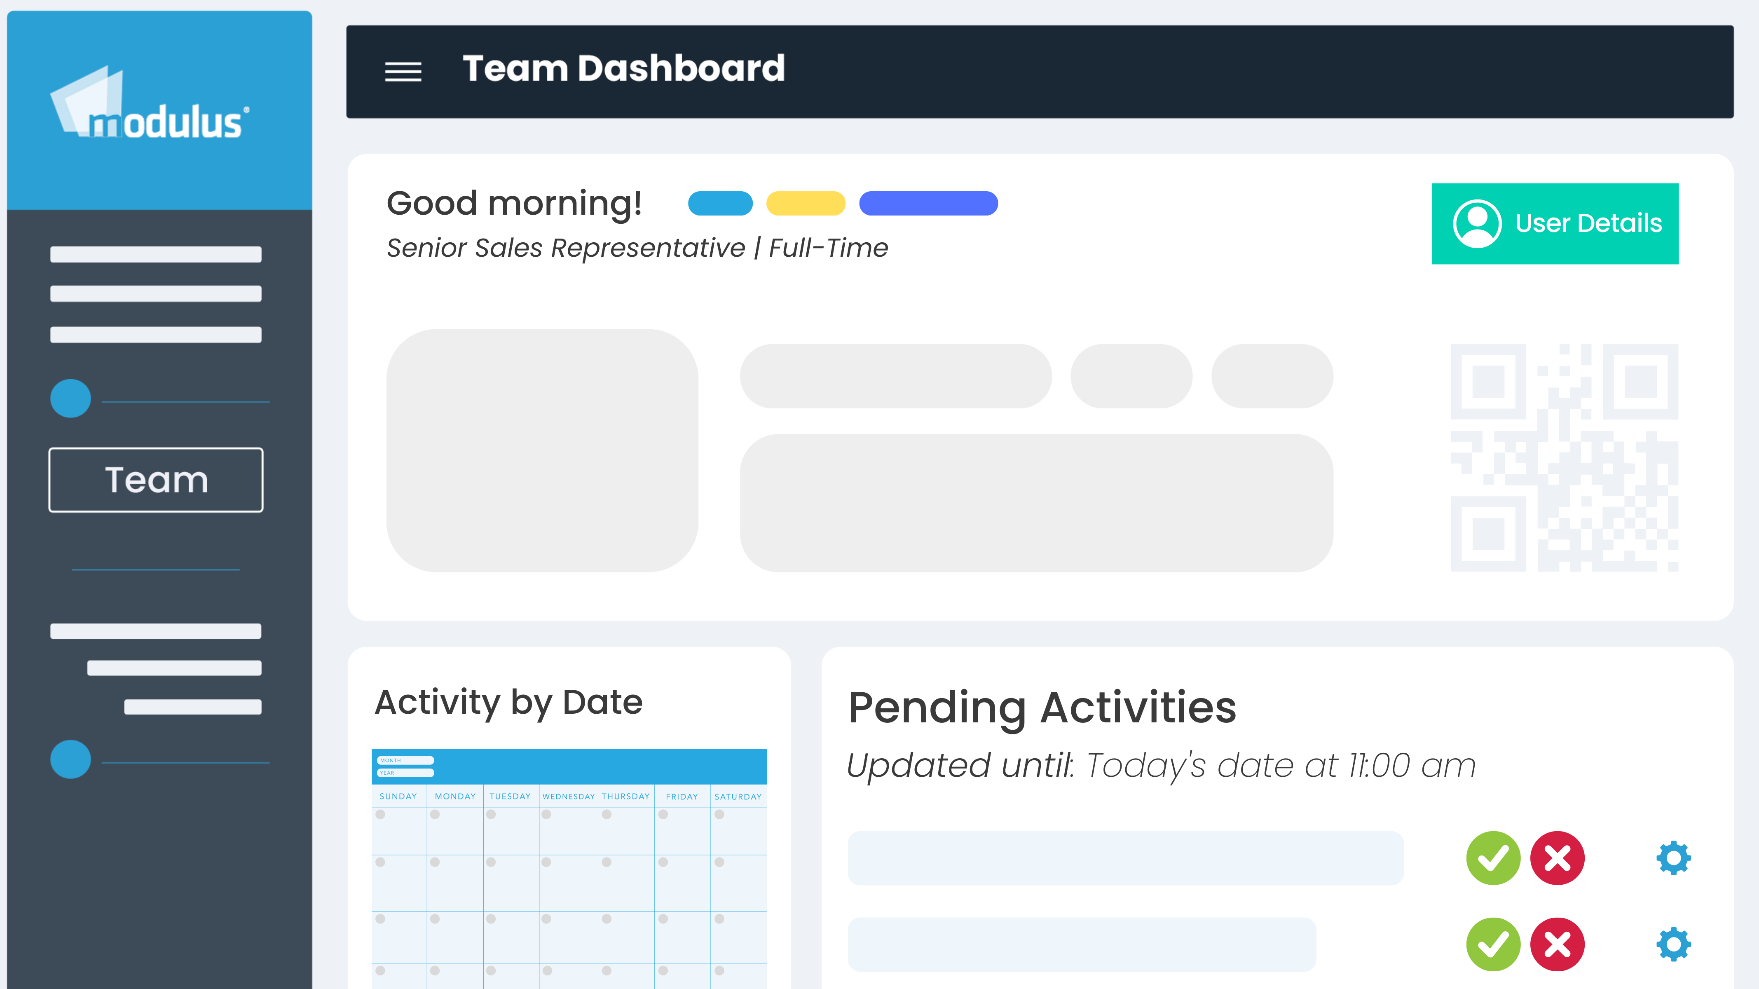
Task: Click the yellow status pill beside greeting
Action: 806,204
